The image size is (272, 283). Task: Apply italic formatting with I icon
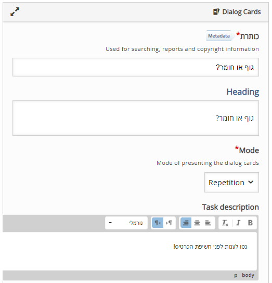(238, 223)
